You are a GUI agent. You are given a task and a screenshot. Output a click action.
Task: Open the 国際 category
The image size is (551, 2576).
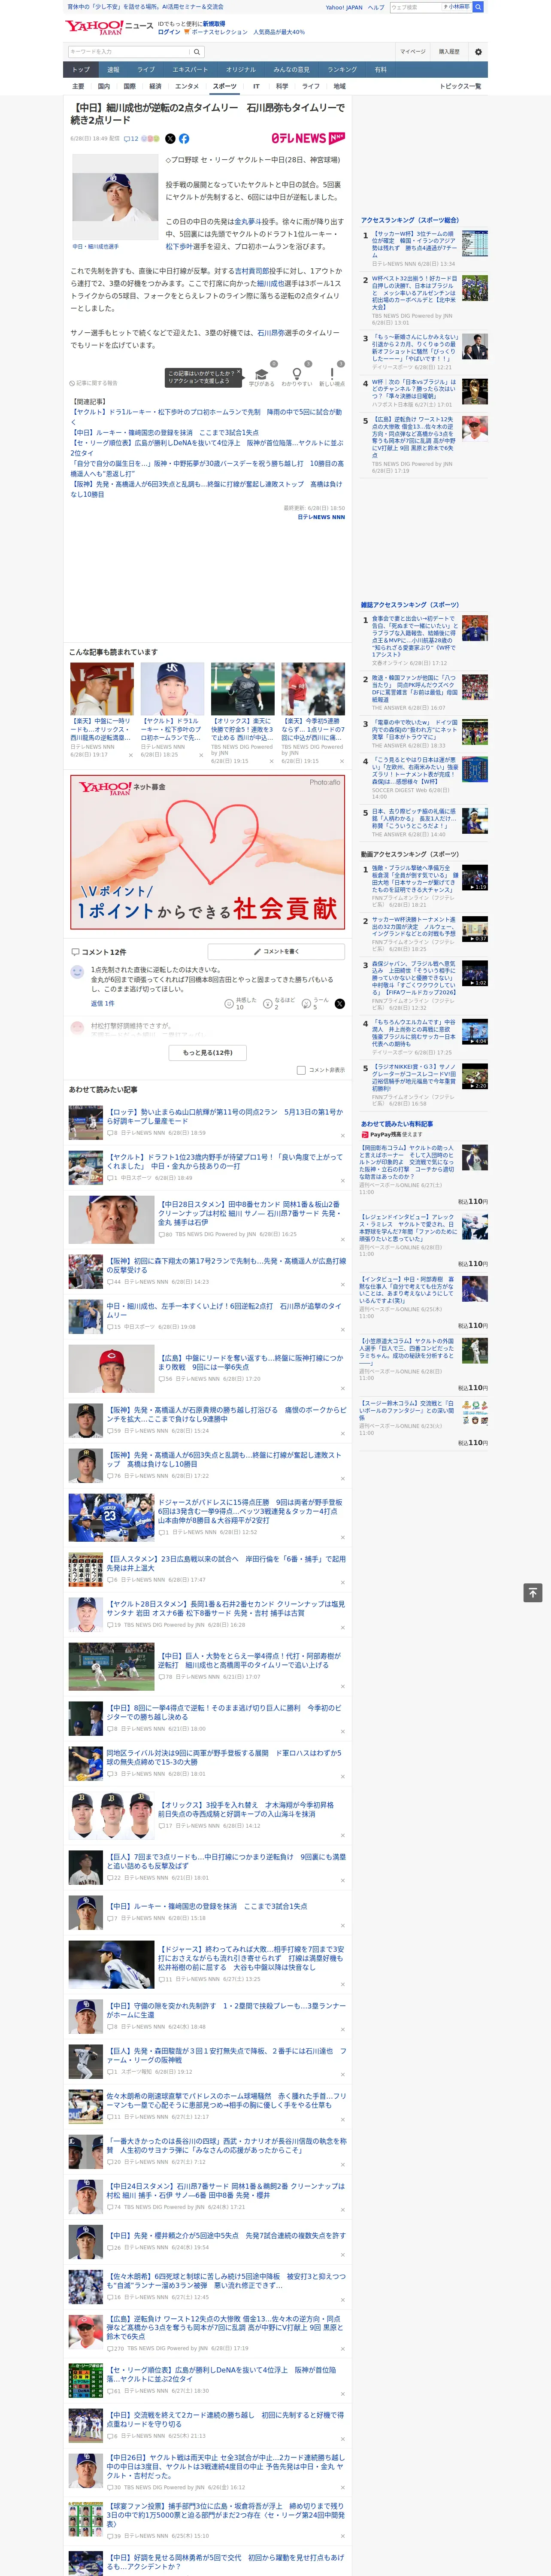[x=130, y=87]
